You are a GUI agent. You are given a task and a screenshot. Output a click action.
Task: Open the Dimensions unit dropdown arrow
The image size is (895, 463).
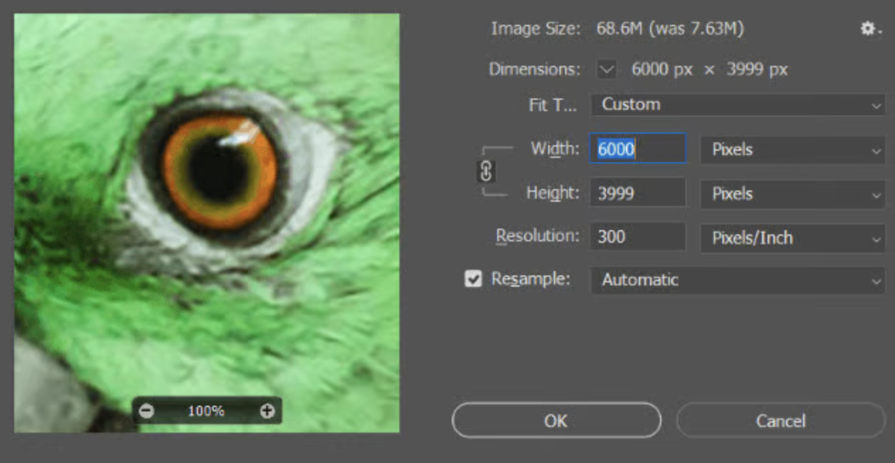pyautogui.click(x=607, y=69)
